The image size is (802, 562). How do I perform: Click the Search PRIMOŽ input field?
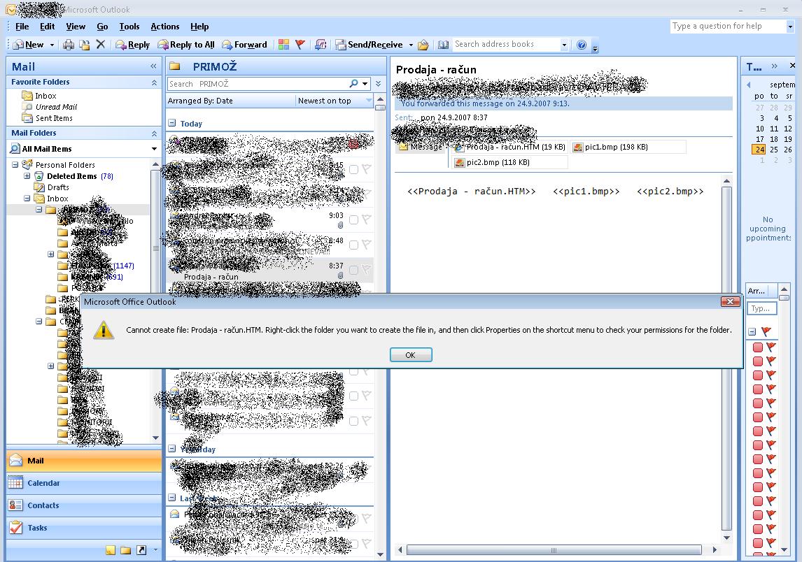258,84
